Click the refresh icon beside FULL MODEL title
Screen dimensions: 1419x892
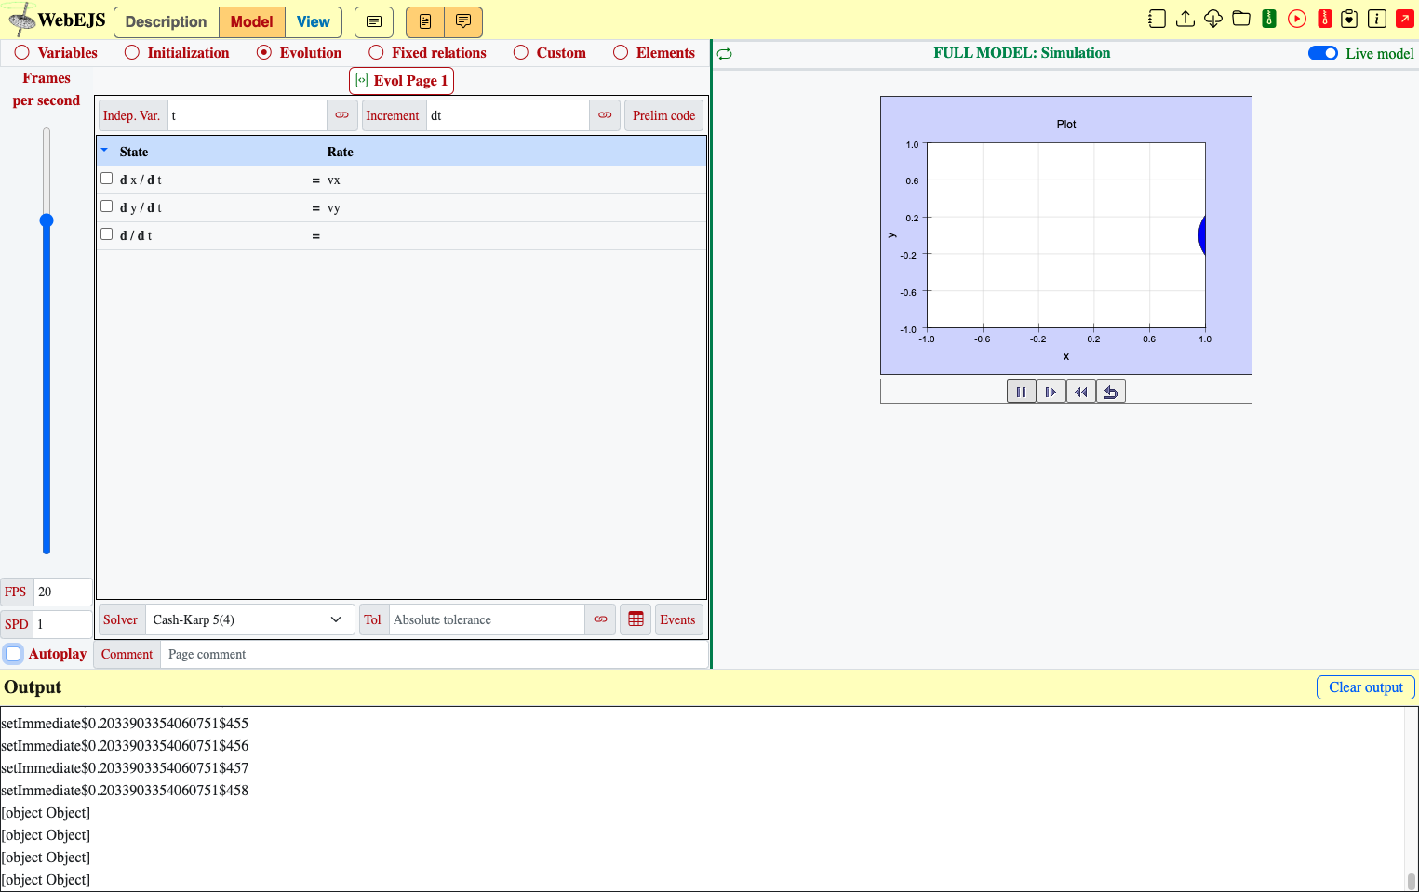pyautogui.click(x=725, y=54)
